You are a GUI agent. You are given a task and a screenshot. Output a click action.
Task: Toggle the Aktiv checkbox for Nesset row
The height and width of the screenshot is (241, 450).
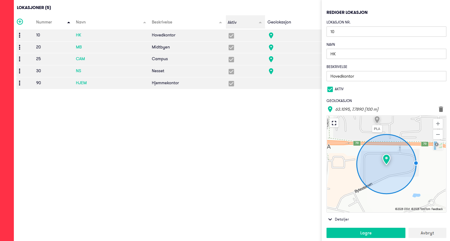point(231,72)
